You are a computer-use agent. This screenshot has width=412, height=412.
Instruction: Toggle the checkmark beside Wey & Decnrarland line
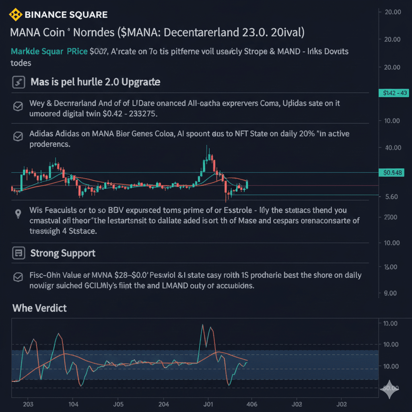[18, 106]
